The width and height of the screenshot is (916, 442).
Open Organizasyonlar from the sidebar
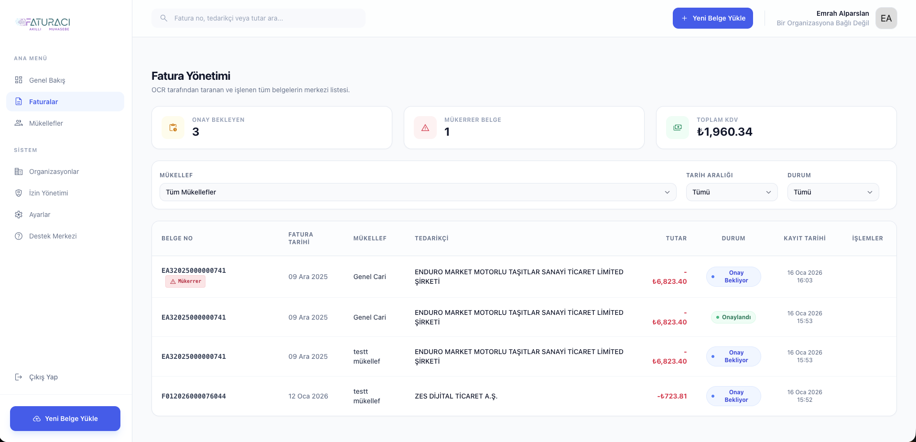54,172
